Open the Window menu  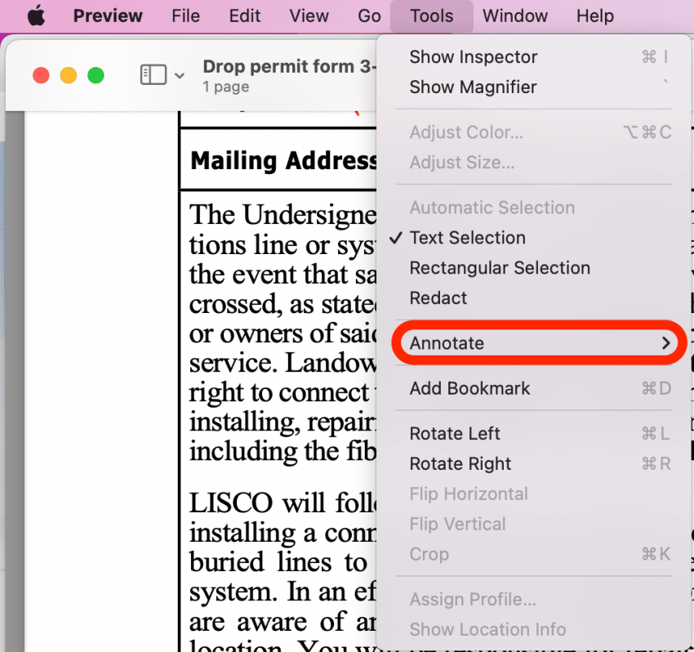(x=515, y=16)
